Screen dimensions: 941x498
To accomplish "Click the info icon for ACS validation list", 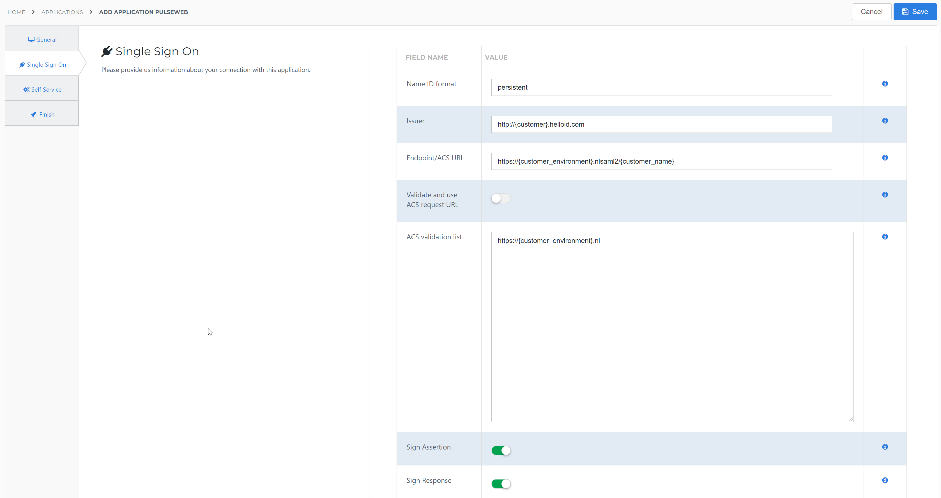I will [885, 237].
